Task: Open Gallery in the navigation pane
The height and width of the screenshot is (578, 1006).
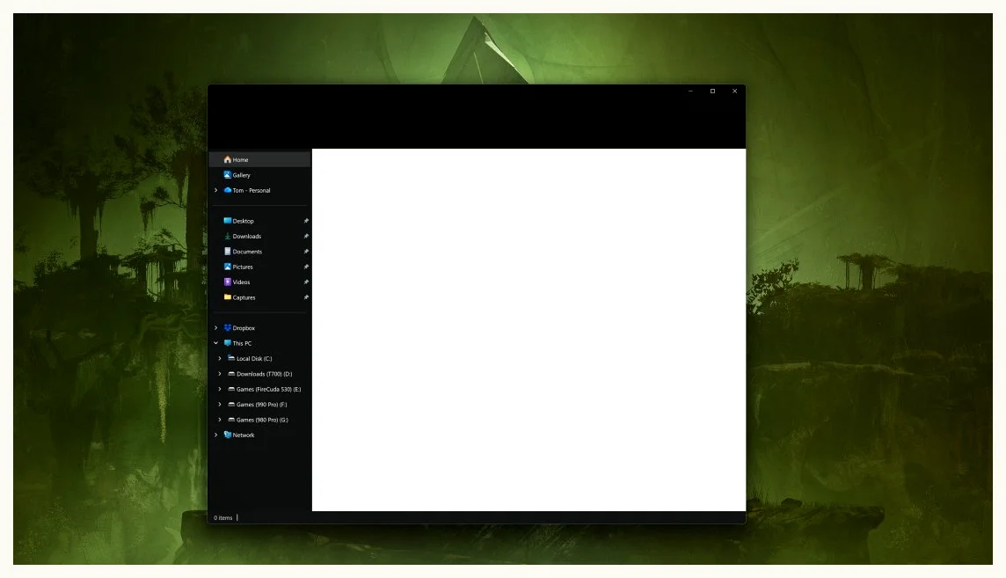Action: click(241, 175)
